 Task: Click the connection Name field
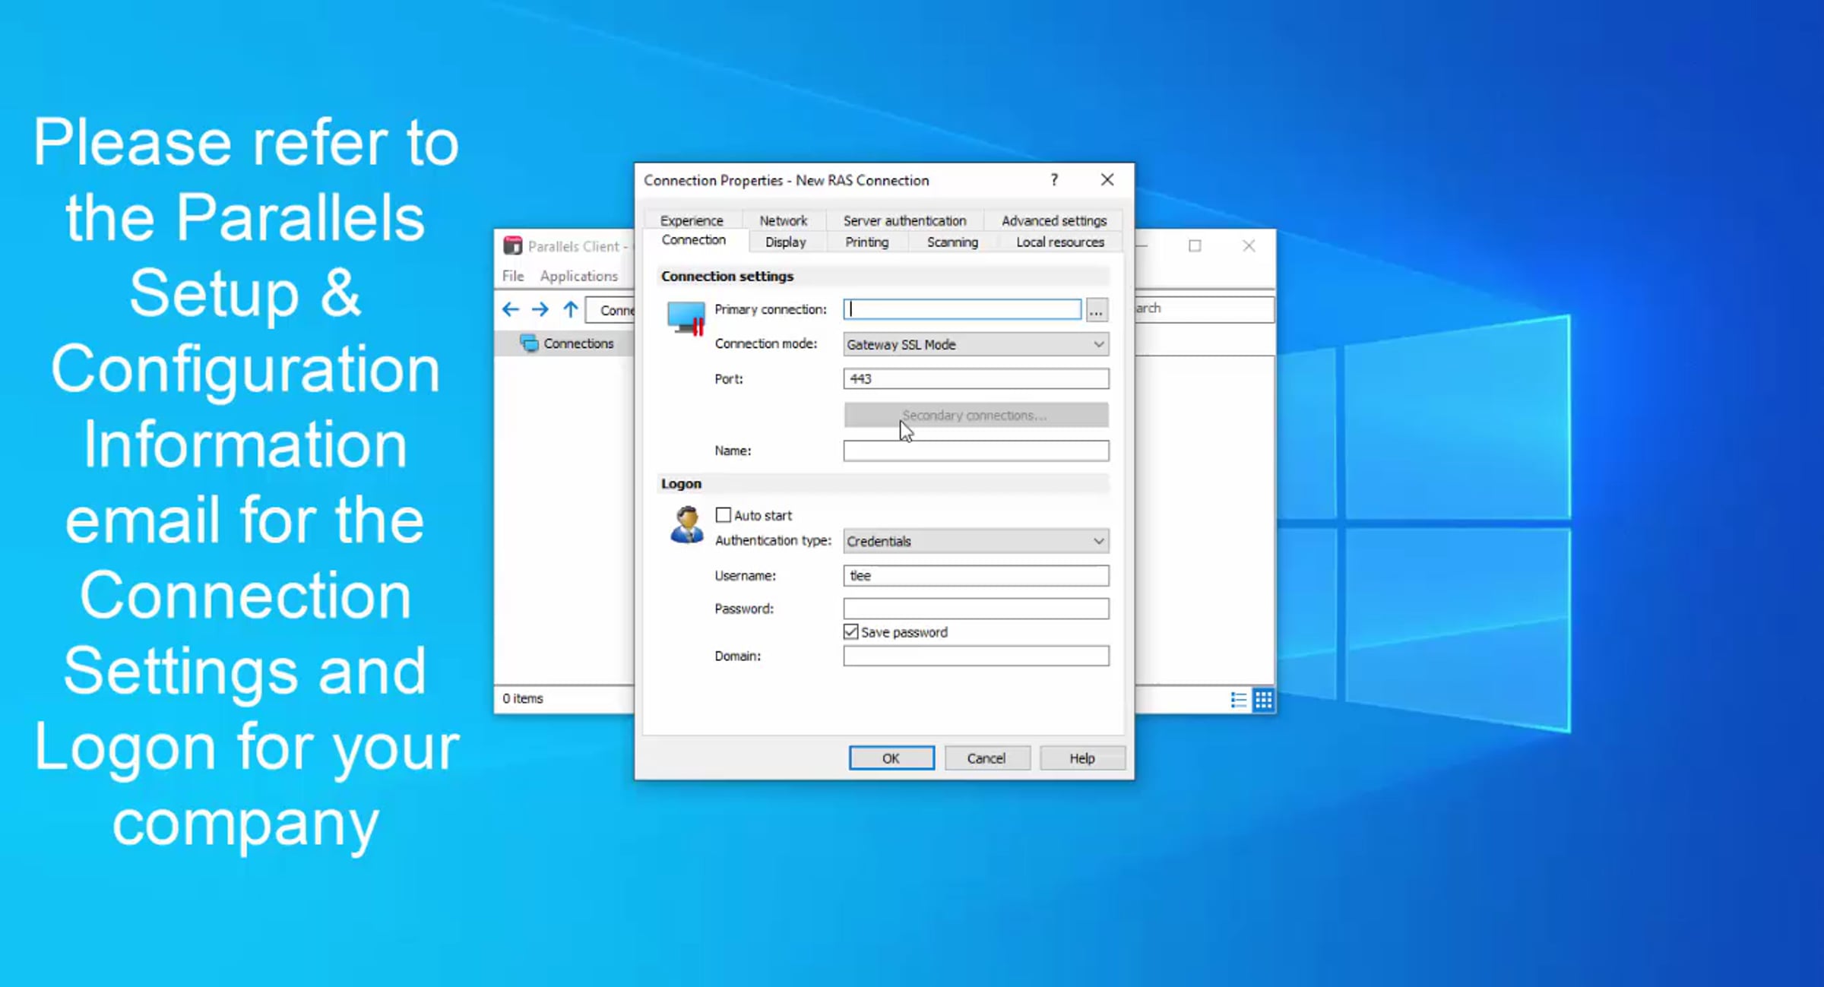tap(976, 451)
